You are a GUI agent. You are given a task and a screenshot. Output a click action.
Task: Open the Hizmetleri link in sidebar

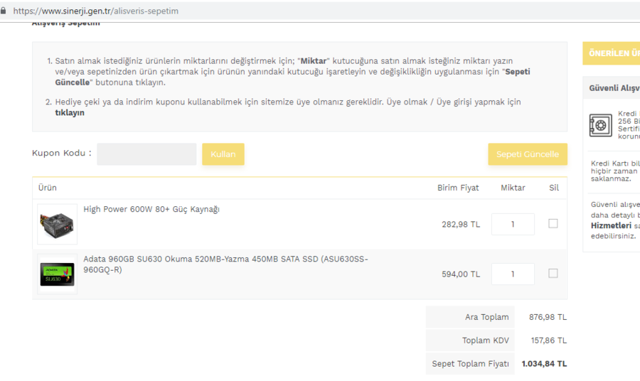point(611,225)
